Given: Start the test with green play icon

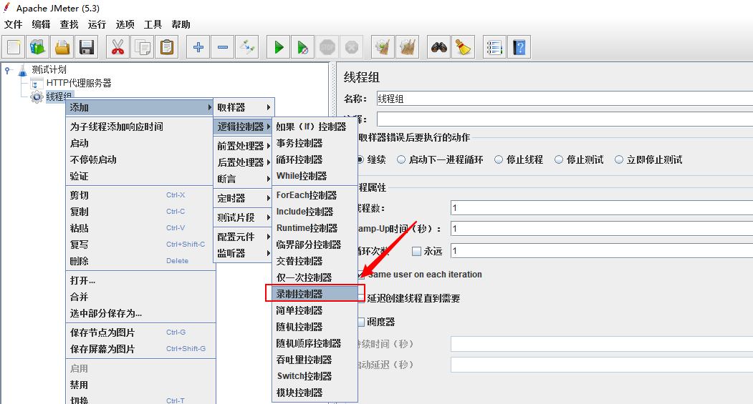Looking at the screenshot, I should pos(279,47).
